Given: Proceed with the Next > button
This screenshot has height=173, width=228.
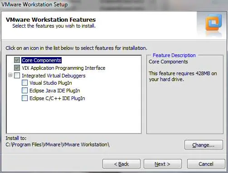Looking at the screenshot, I should (x=163, y=164).
